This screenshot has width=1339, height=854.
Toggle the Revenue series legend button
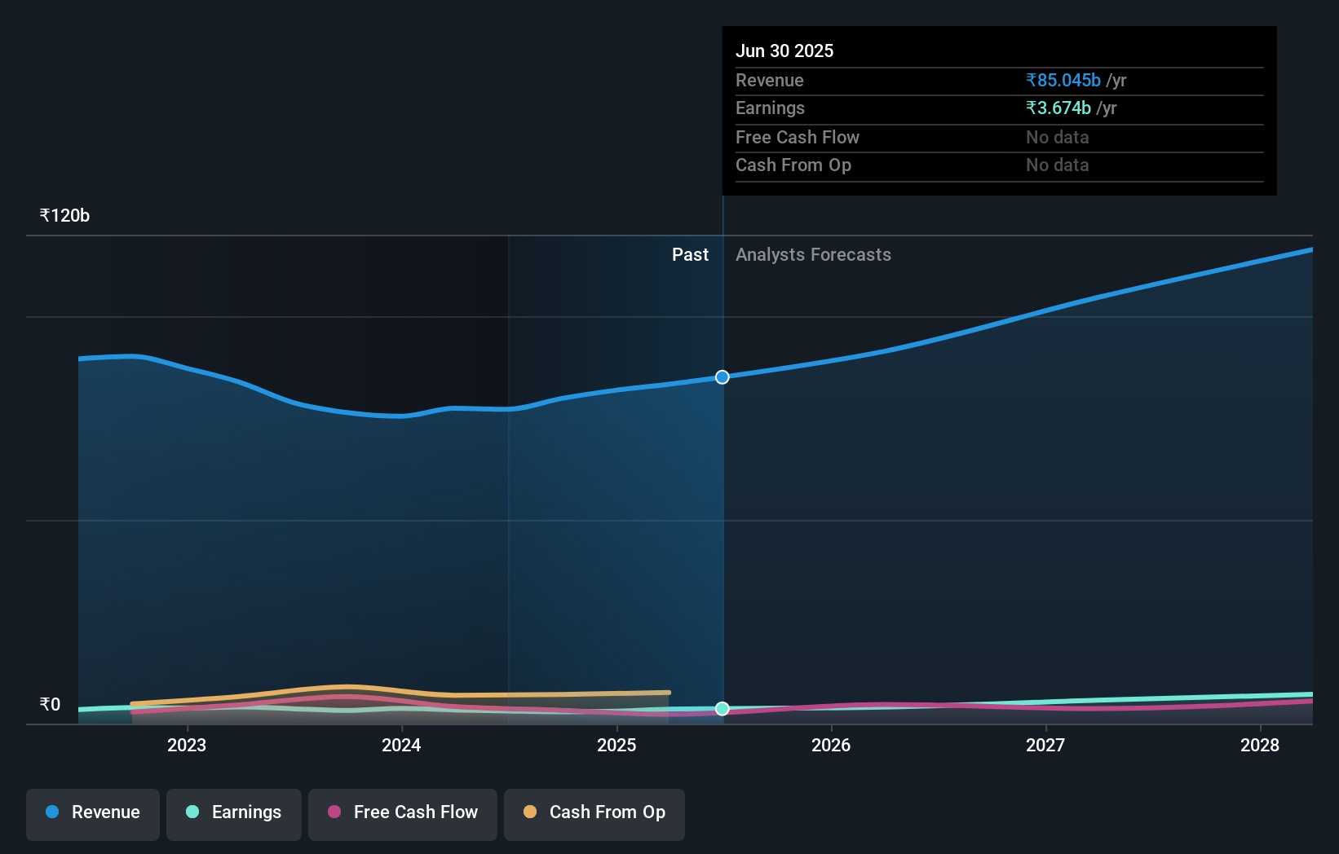[93, 814]
